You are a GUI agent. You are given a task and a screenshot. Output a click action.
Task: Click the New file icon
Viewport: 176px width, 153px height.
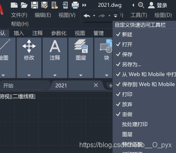[x=14, y=5]
